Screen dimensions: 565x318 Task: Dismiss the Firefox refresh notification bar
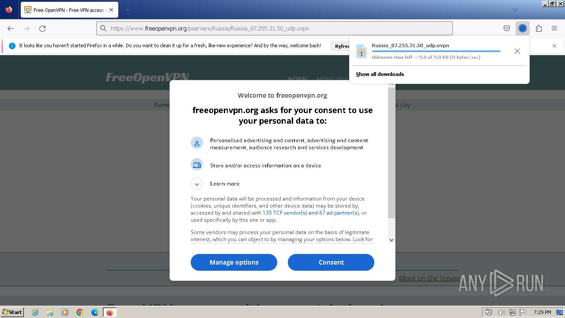(x=554, y=46)
